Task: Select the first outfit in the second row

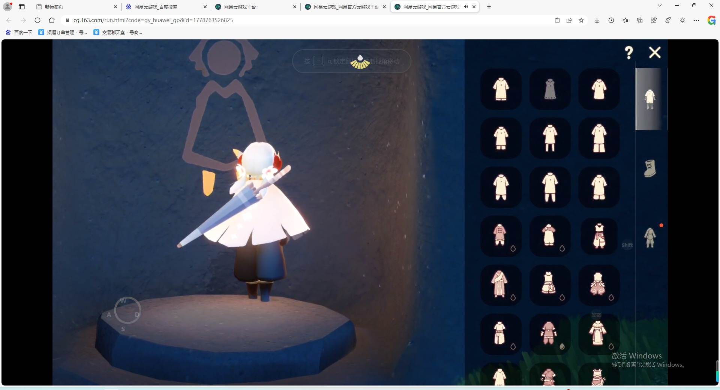Action: pyautogui.click(x=501, y=138)
